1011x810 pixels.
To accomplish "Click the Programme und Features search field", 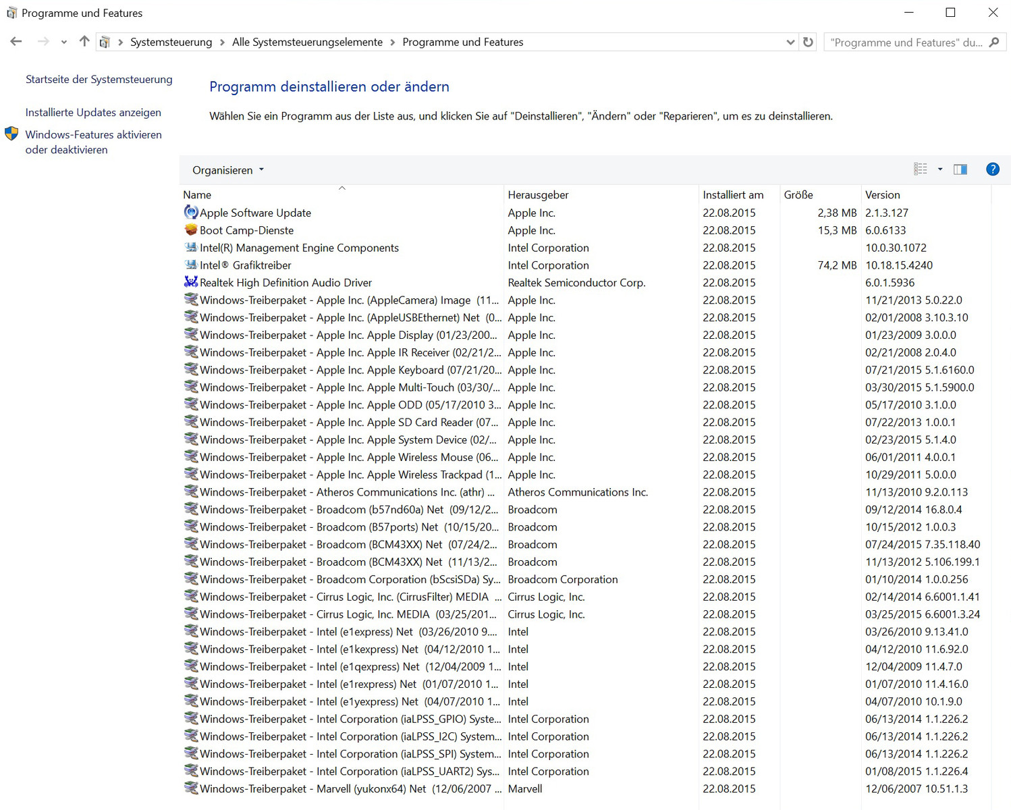I will tap(906, 43).
